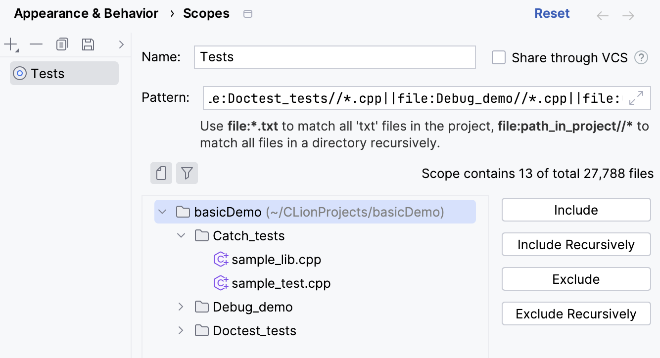This screenshot has height=358, width=660.
Task: Click the Reset link
Action: click(x=552, y=13)
